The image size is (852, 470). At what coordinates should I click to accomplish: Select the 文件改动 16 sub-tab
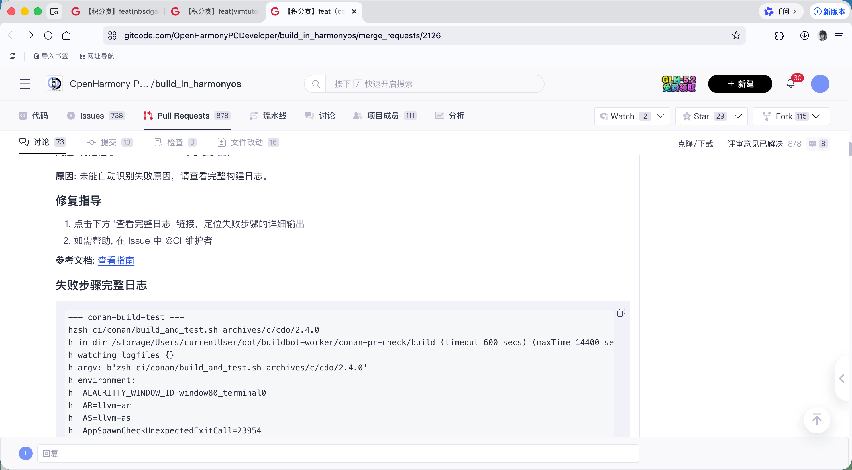tap(248, 142)
